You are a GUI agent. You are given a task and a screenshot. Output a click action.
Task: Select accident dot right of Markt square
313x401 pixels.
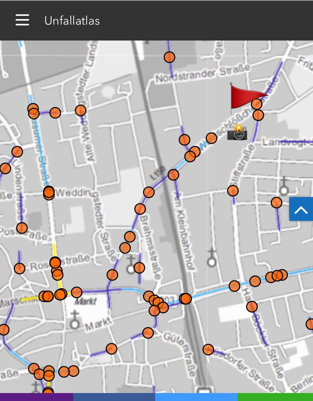76,292
